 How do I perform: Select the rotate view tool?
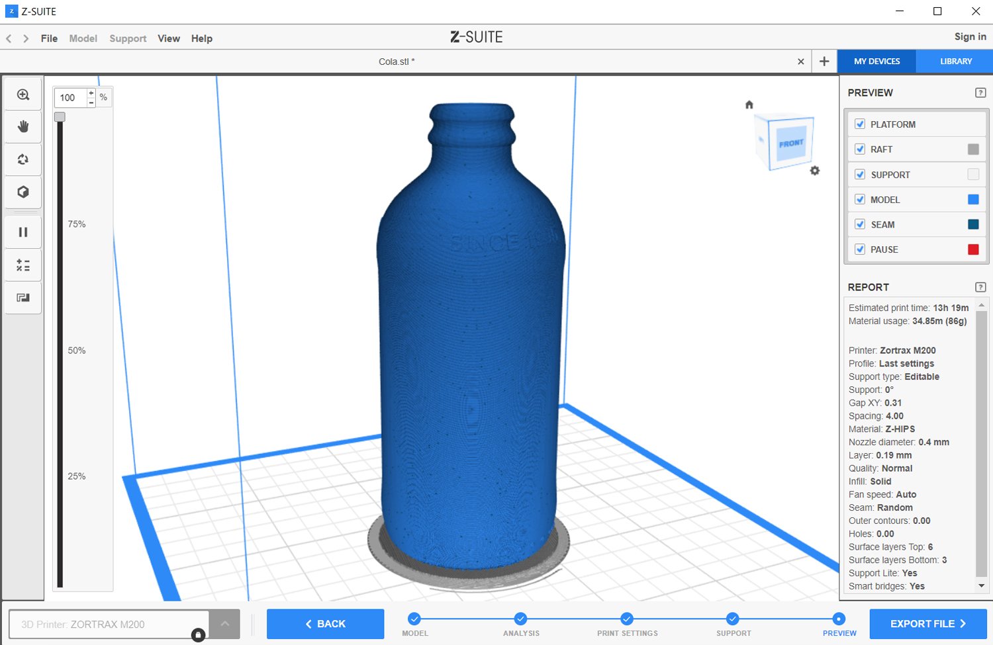pyautogui.click(x=23, y=159)
